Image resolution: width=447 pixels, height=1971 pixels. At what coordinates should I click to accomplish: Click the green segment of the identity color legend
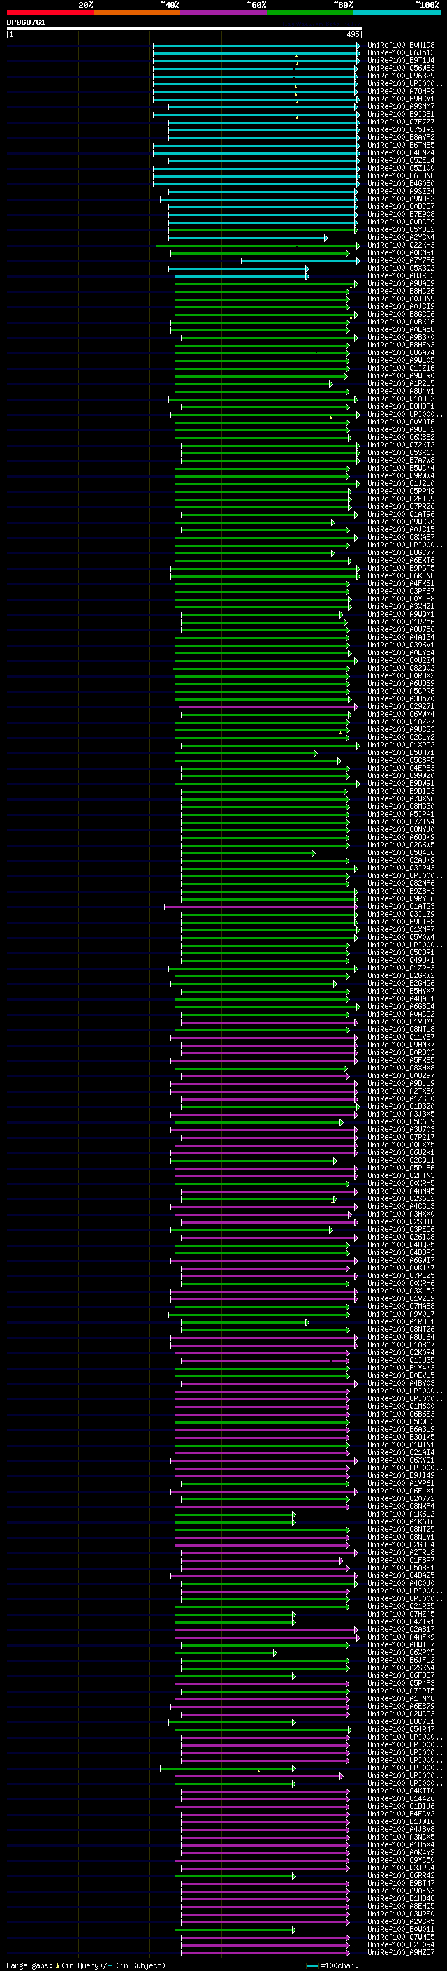[x=310, y=13]
